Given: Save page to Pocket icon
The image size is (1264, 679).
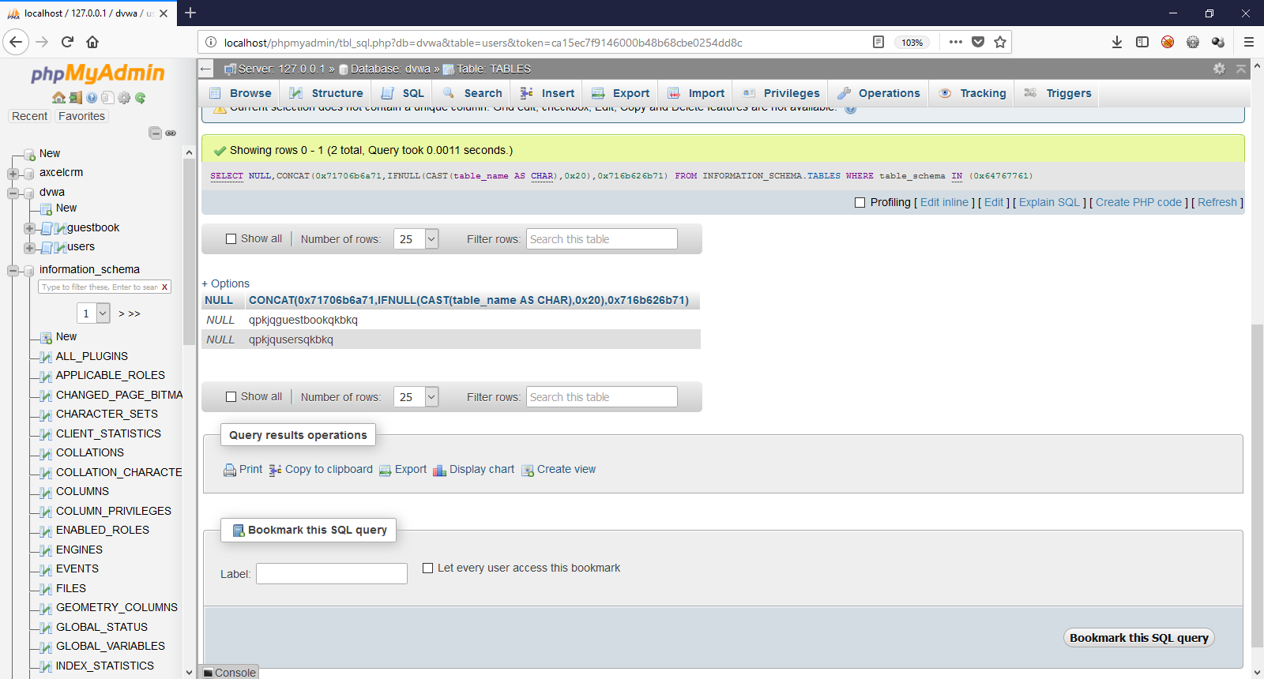Looking at the screenshot, I should click(978, 42).
